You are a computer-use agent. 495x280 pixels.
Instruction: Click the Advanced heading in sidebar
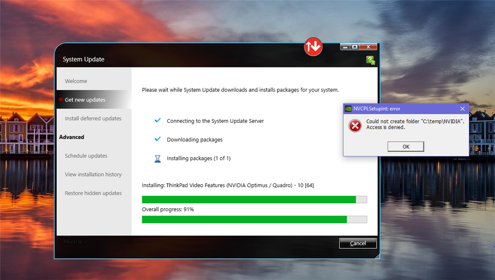point(72,137)
